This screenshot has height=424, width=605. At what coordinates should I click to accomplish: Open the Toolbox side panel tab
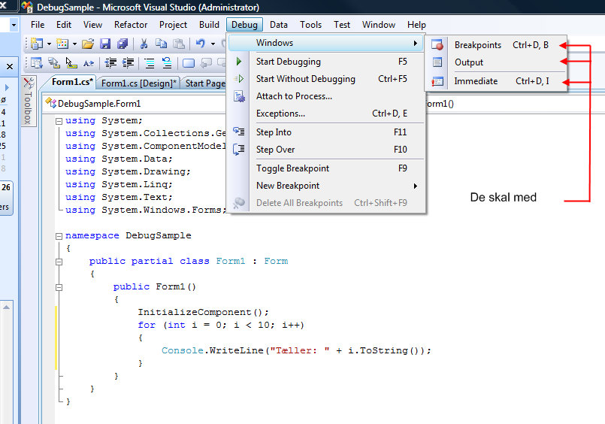tap(28, 101)
